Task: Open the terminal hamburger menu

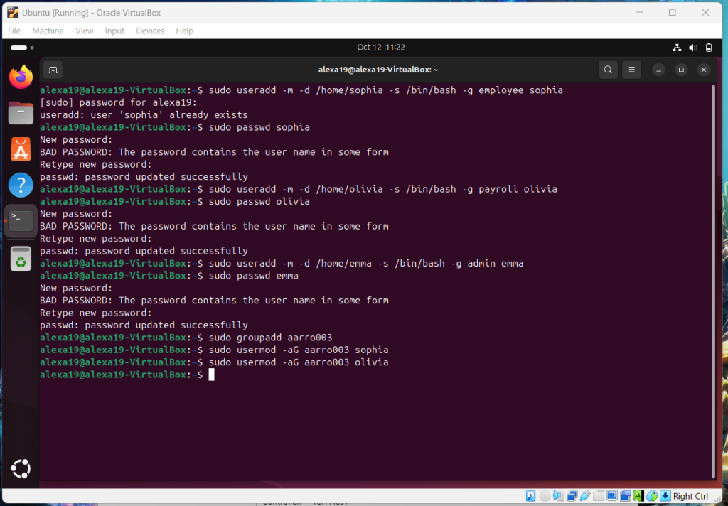Action: coord(631,70)
